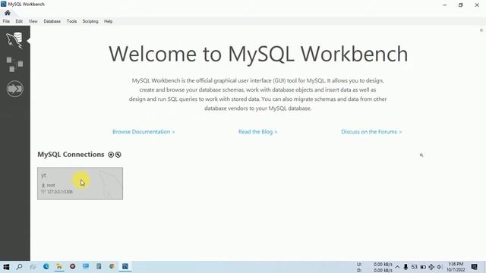486x273 pixels.
Task: Open the Scripting menu
Action: tap(90, 21)
